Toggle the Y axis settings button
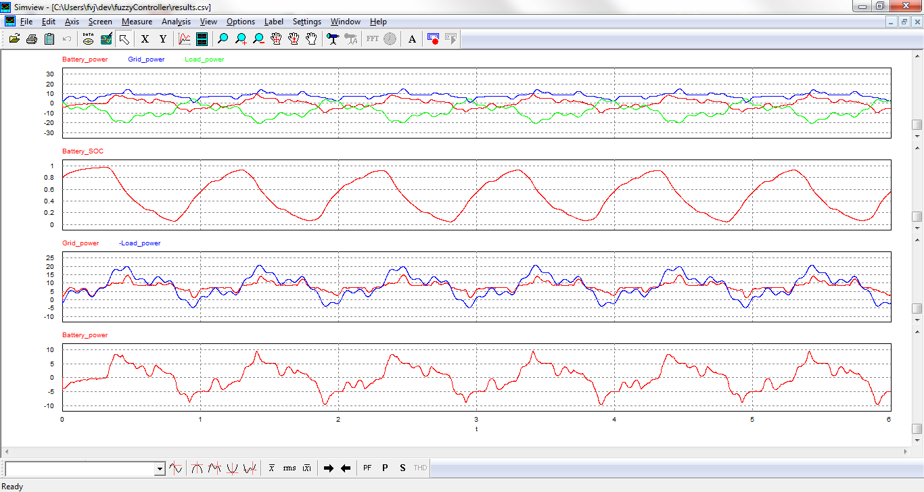The image size is (924, 492). pos(162,39)
